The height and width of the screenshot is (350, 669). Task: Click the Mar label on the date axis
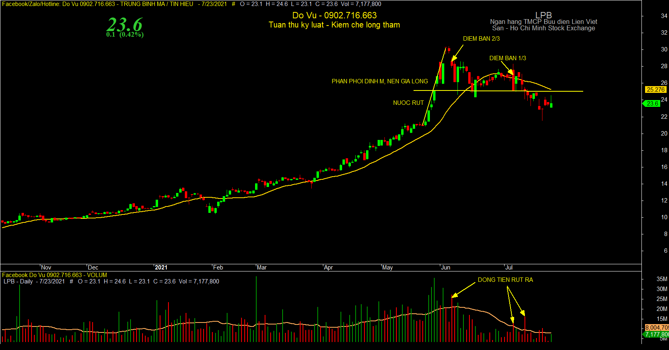[262, 267]
